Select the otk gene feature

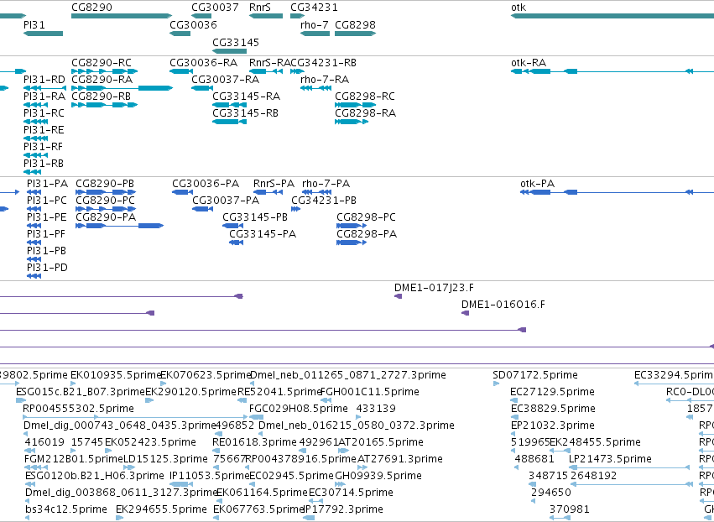(612, 16)
